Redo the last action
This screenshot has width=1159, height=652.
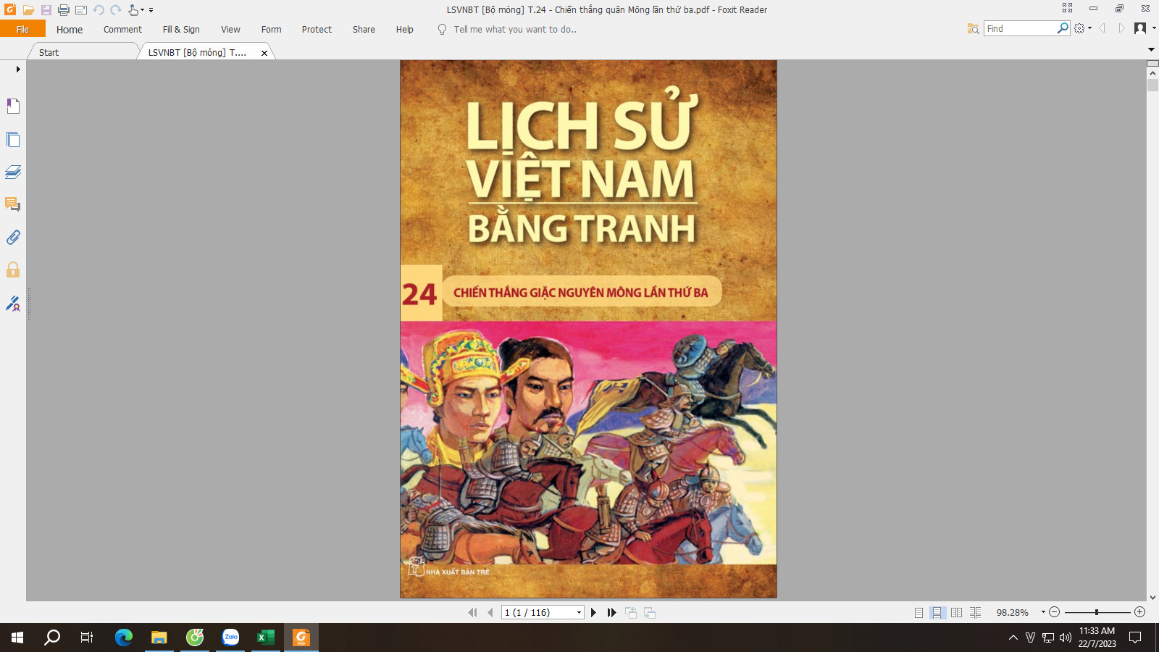pos(116,10)
